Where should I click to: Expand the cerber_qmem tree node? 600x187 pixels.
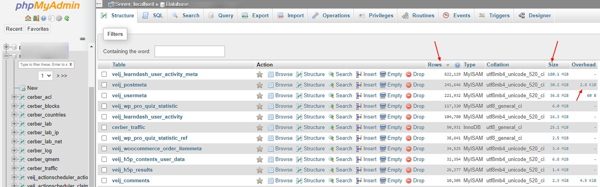(14, 159)
